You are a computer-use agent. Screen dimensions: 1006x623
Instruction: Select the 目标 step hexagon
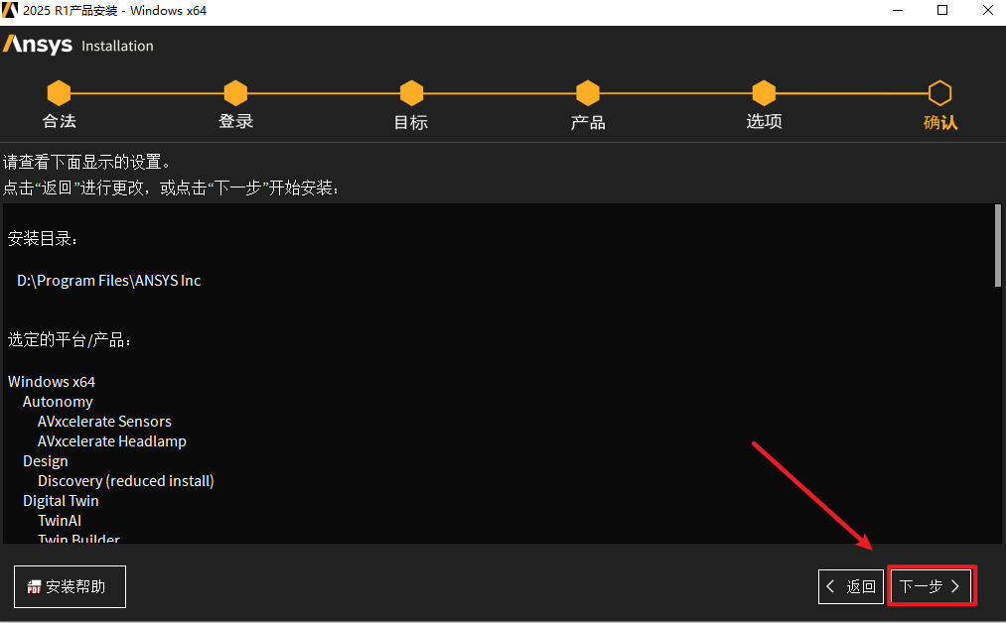[411, 93]
